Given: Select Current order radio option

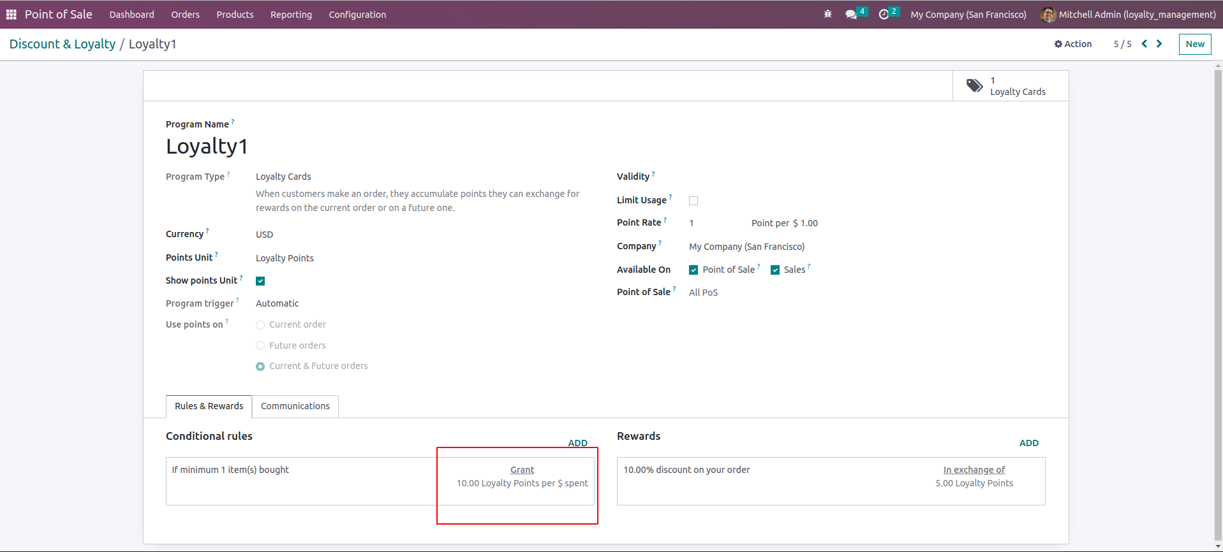Looking at the screenshot, I should [x=260, y=325].
